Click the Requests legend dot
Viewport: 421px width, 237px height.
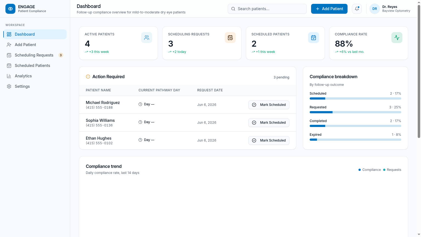[384, 170]
